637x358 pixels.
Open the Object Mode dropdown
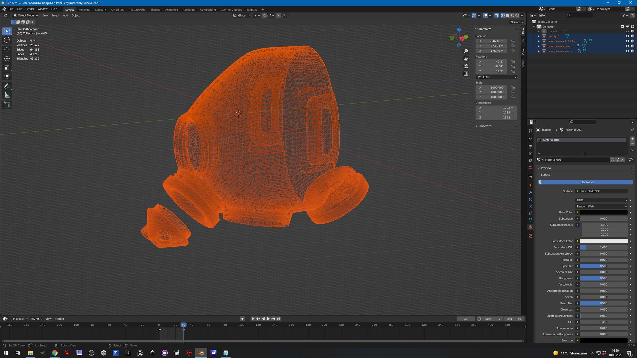[x=26, y=15]
